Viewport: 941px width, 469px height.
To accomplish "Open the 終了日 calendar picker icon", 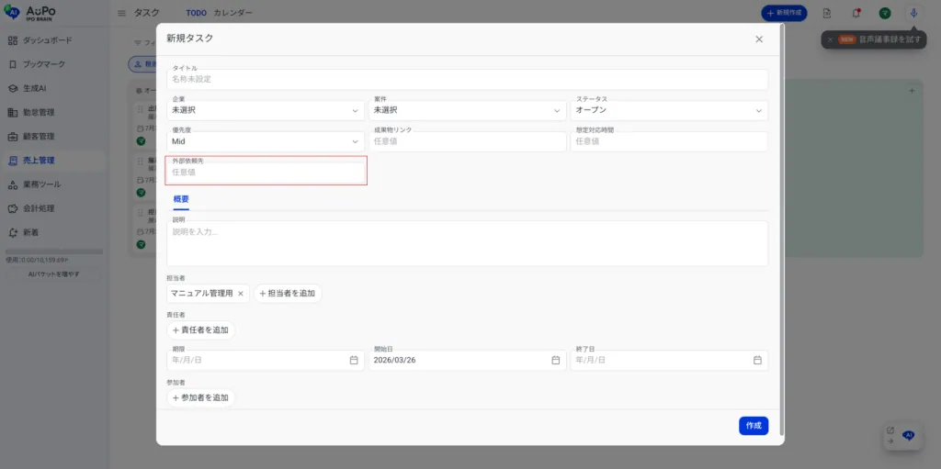I will (x=757, y=360).
